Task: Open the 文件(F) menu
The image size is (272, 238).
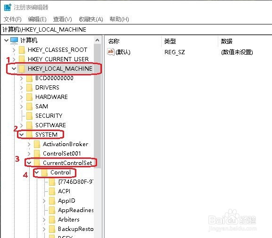Action: coord(12,19)
